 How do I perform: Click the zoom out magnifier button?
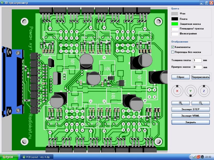tap(200, 103)
